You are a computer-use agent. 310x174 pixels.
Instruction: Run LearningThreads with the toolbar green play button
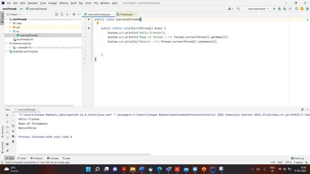(x=274, y=9)
